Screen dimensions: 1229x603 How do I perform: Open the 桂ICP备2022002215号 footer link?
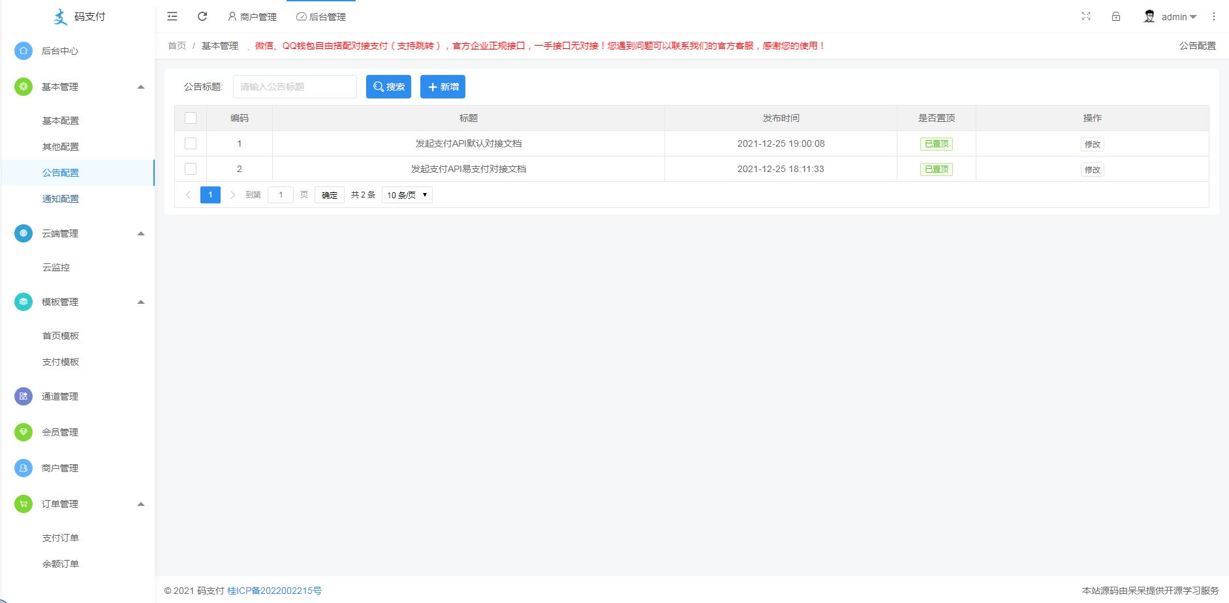(x=274, y=591)
